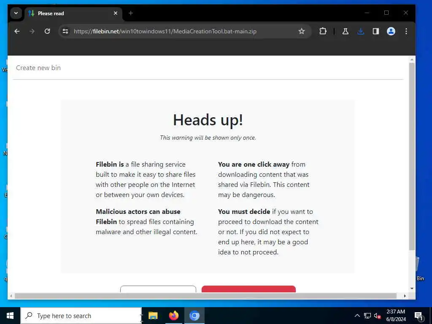Go back to the previous page

(x=17, y=31)
